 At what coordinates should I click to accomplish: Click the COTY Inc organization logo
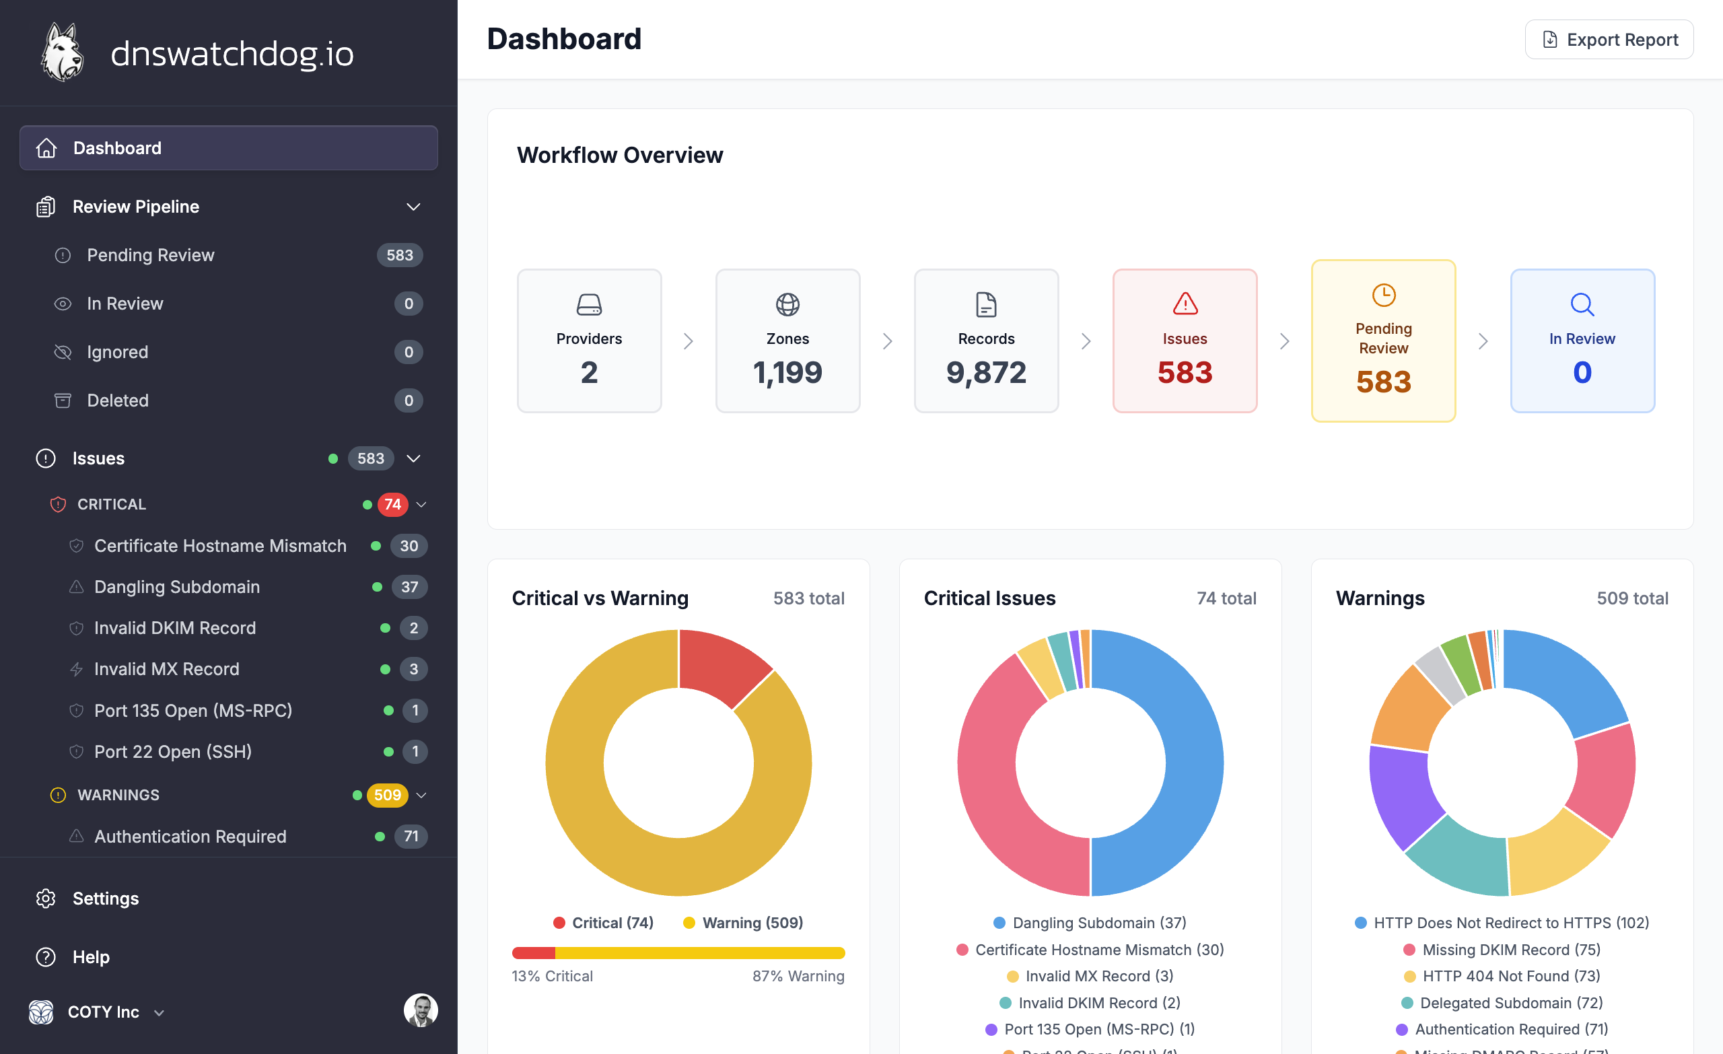coord(41,1012)
